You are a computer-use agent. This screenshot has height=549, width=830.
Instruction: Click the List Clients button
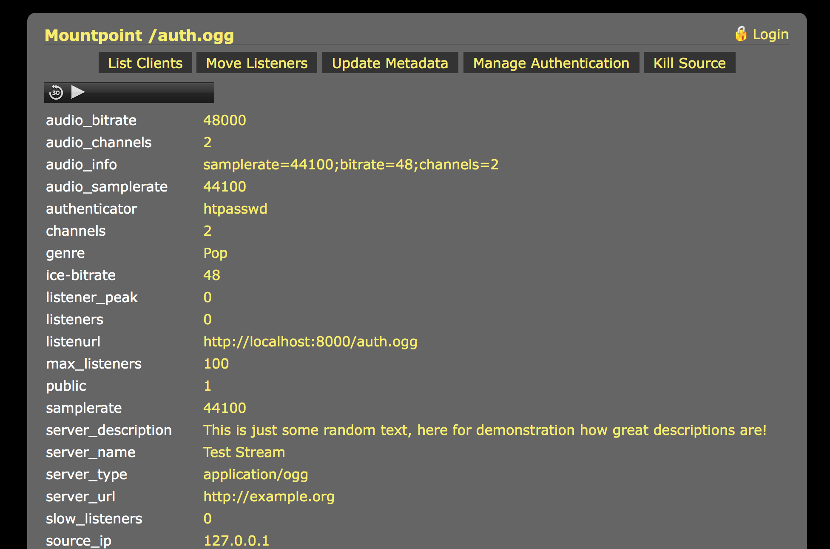tap(145, 63)
